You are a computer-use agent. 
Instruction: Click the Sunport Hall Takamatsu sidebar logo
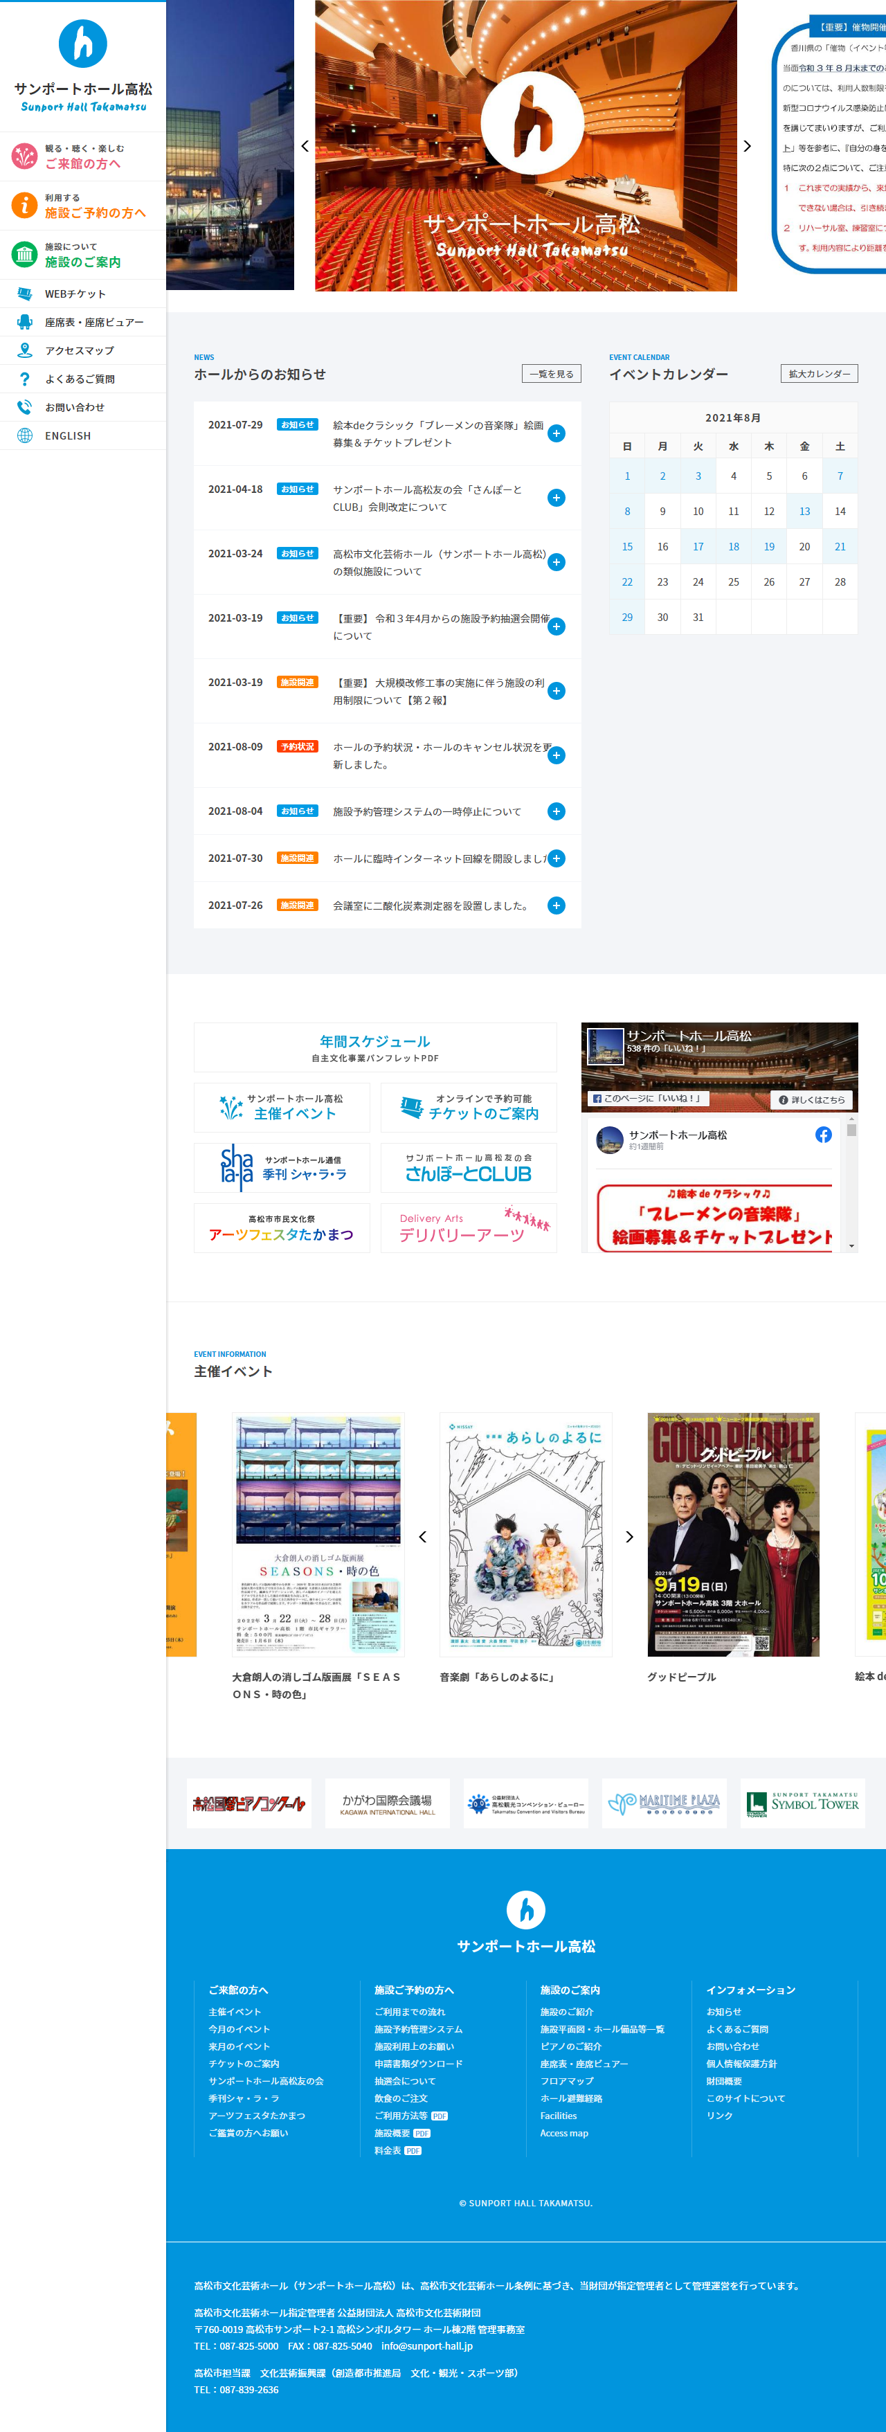[x=83, y=66]
